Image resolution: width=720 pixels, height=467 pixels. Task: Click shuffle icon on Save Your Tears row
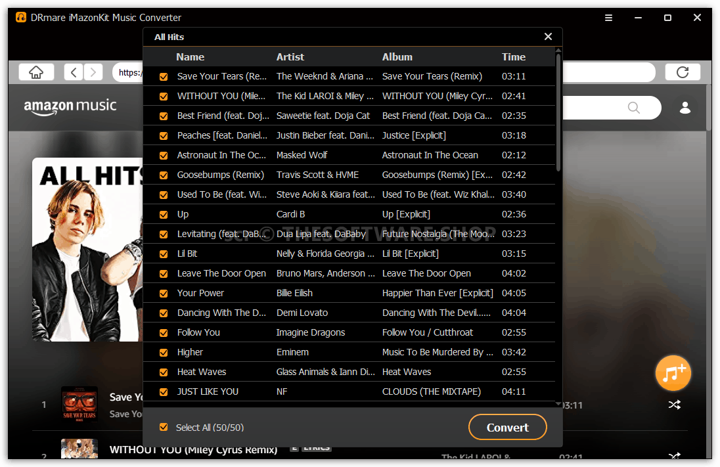click(675, 405)
